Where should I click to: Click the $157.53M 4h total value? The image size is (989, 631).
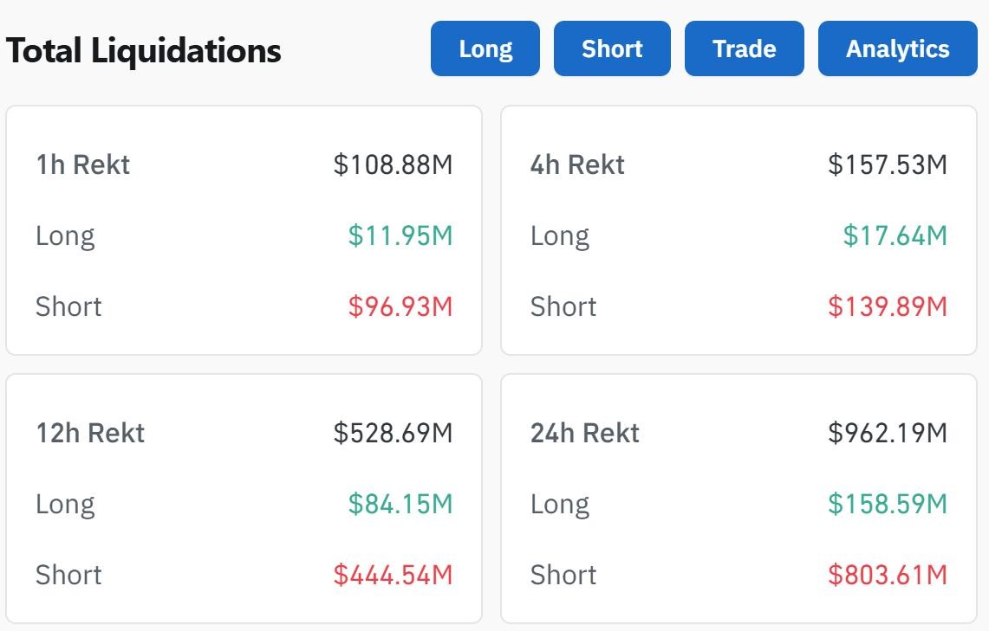pyautogui.click(x=888, y=164)
